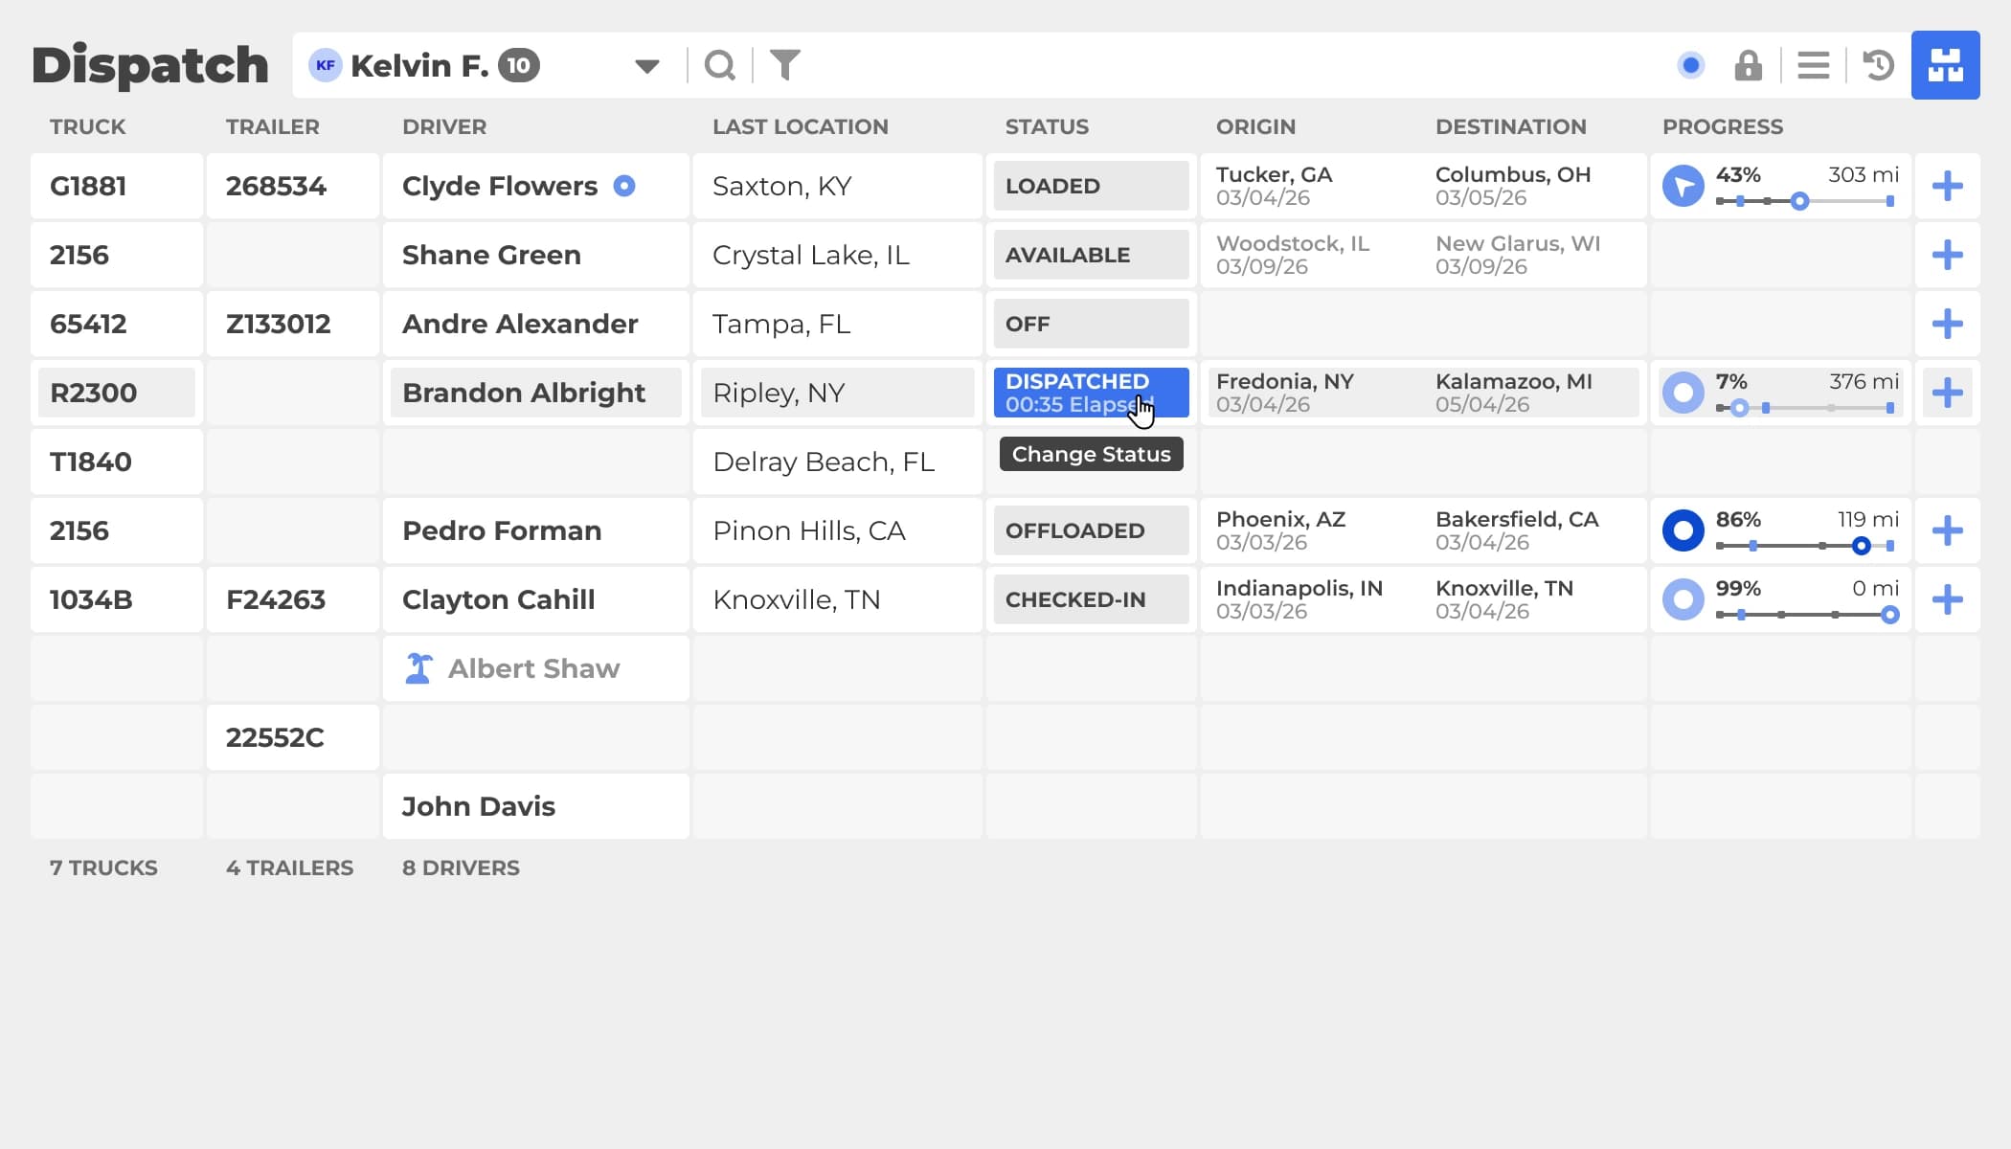Open the history clock icon
2011x1149 pixels.
pyautogui.click(x=1879, y=65)
